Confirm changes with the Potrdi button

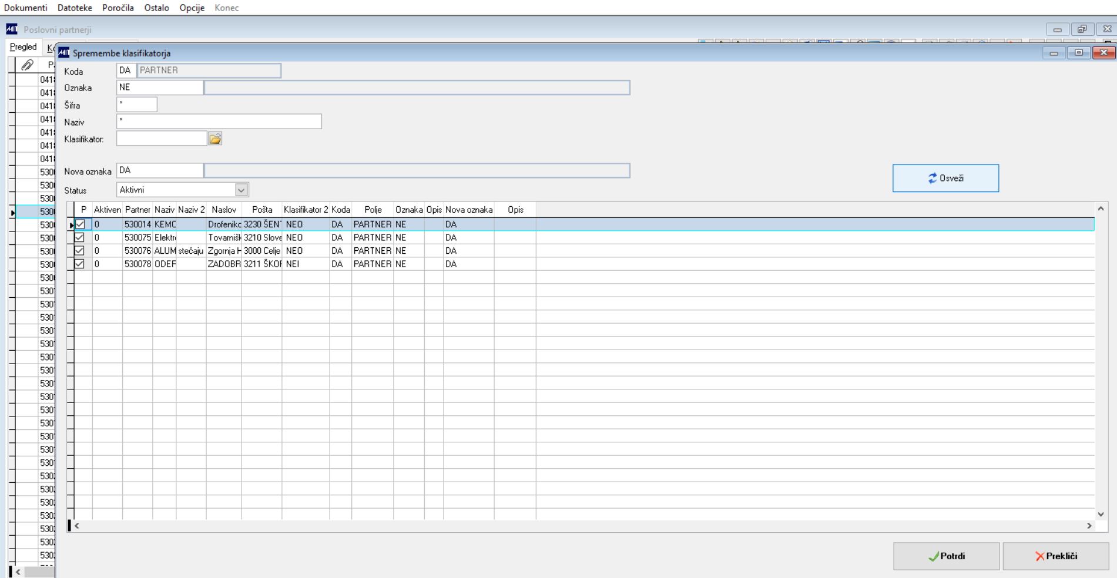click(x=946, y=556)
